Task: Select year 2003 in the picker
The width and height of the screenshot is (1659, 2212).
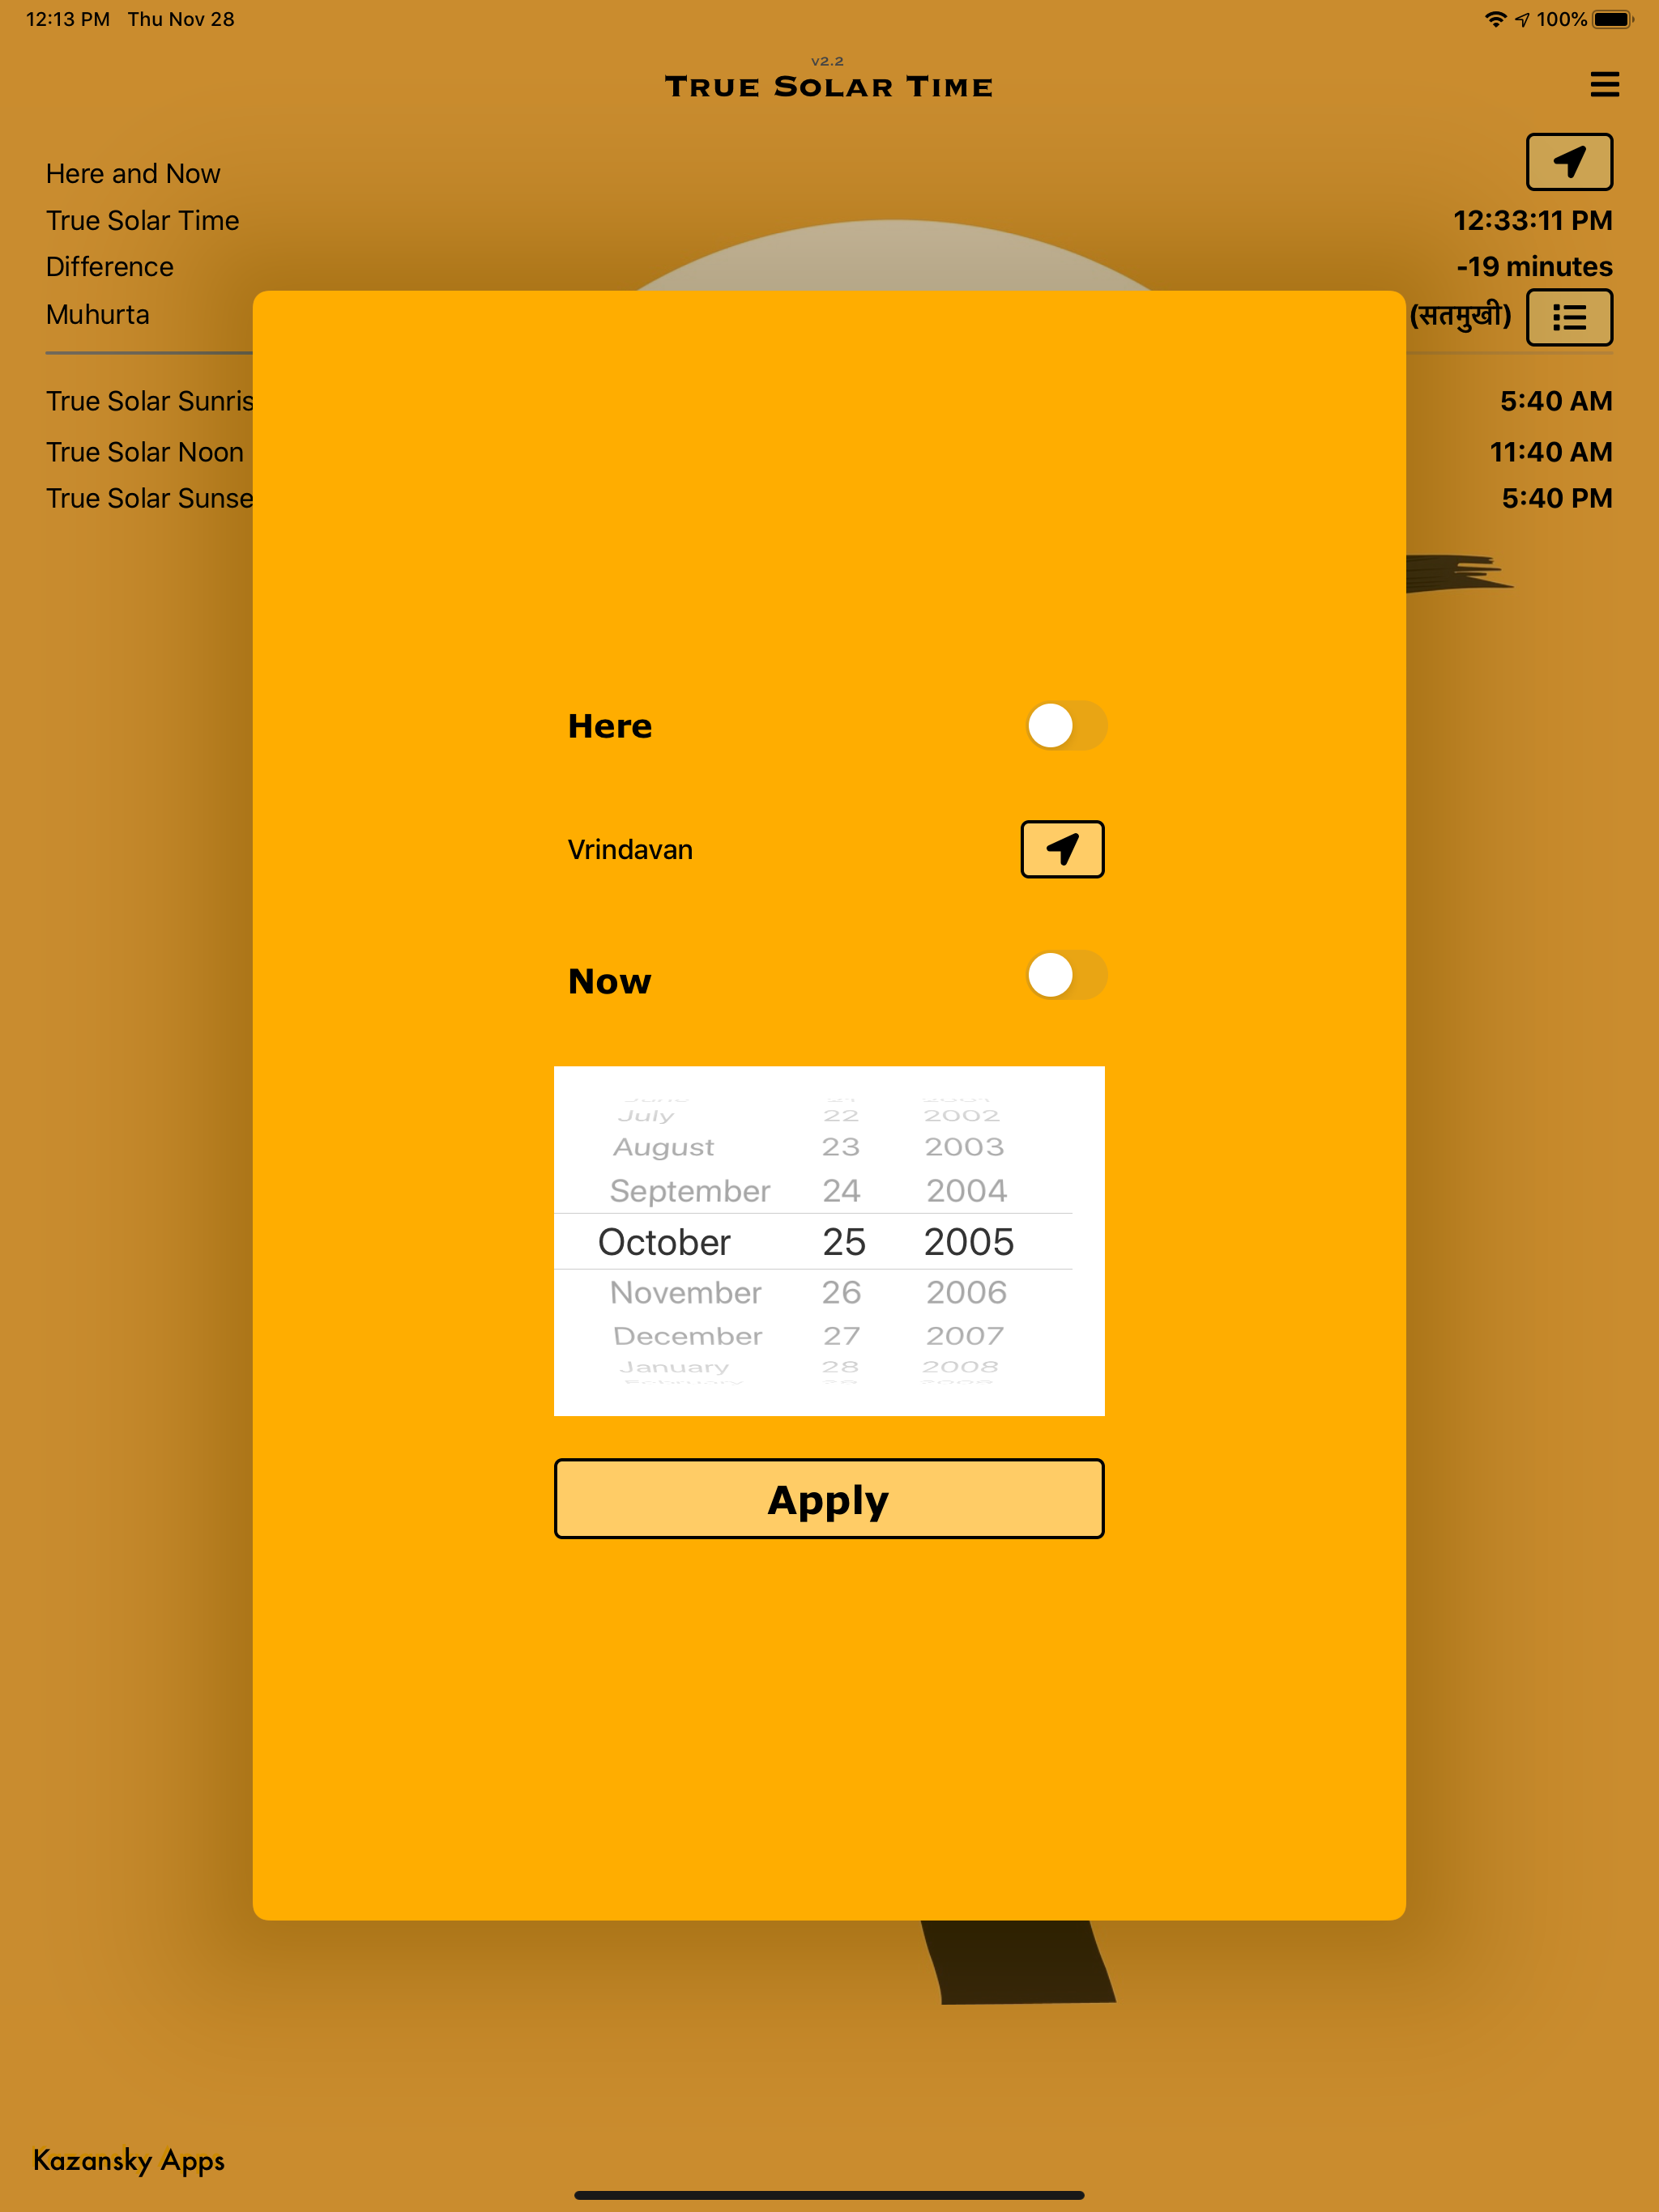Action: pos(965,1147)
